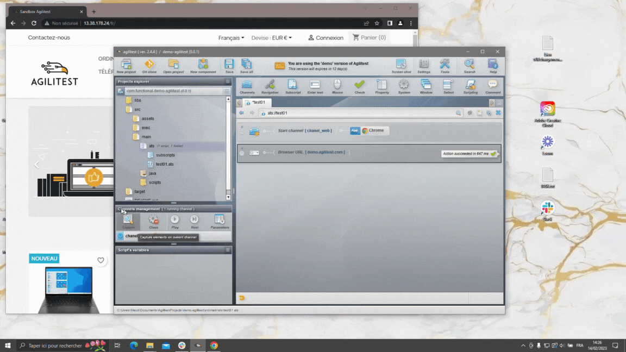
Task: Open the Projects explorer panel menu
Action: 228,81
